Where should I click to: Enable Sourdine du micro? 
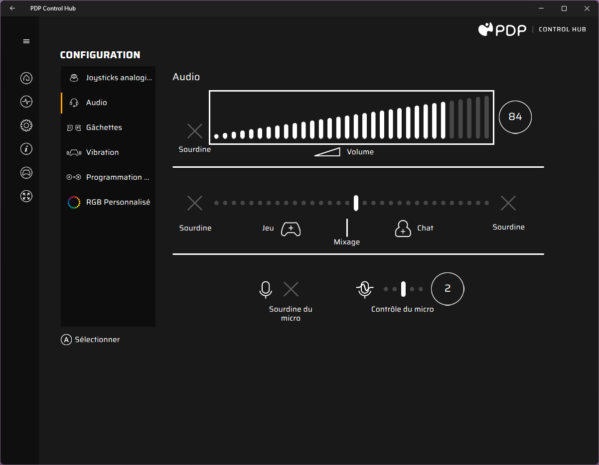point(291,289)
